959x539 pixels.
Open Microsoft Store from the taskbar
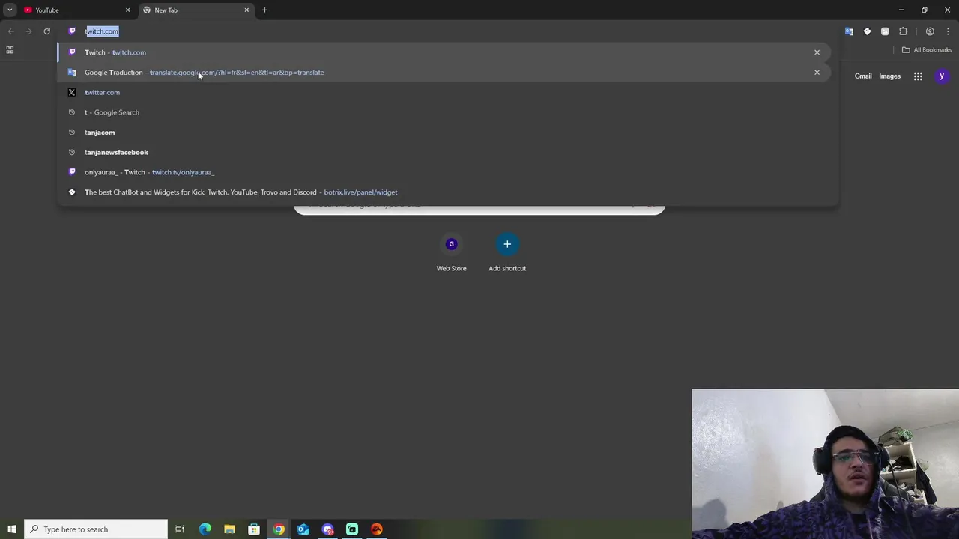pyautogui.click(x=254, y=529)
